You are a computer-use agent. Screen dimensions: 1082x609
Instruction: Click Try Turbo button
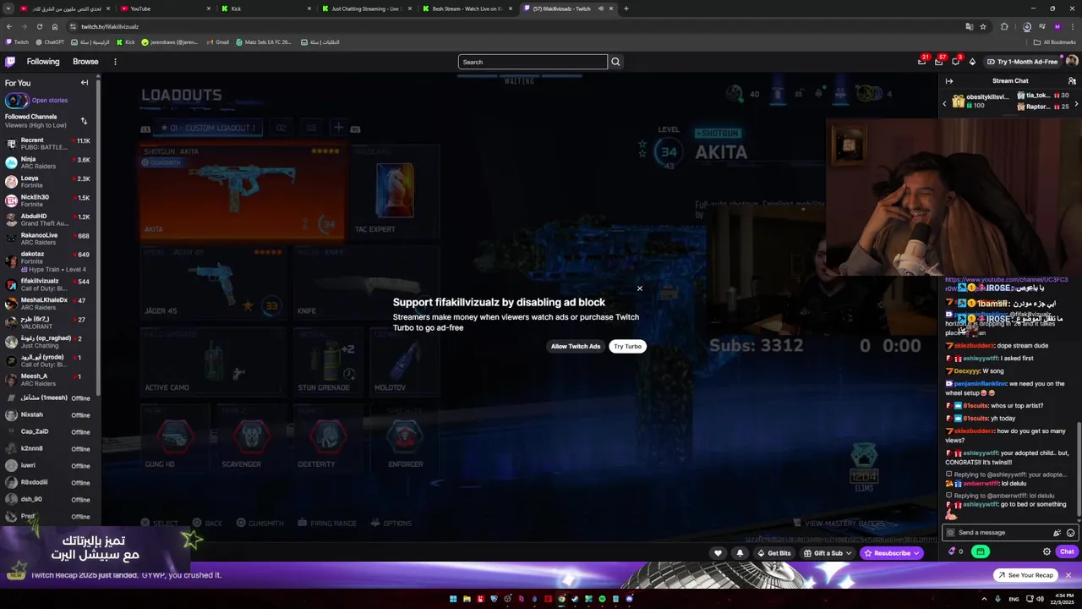[627, 346]
